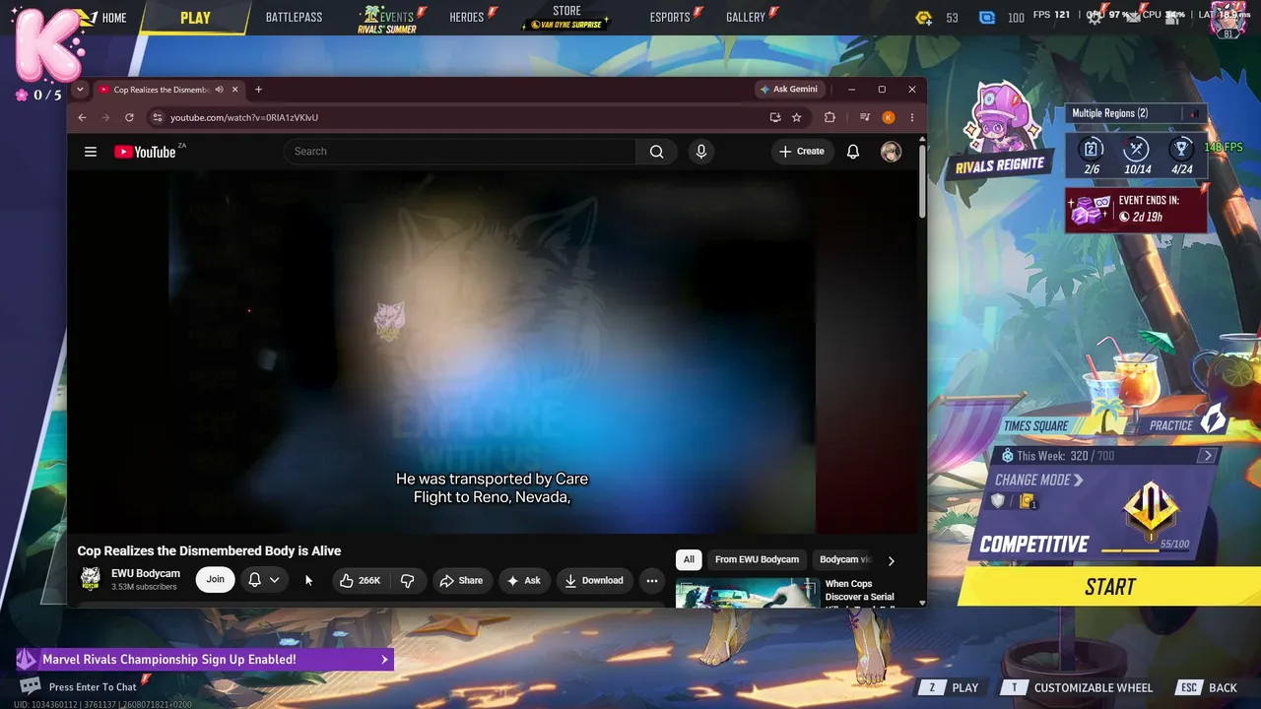Viewport: 1261px width, 709px height.
Task: Click the Chrome address bar URL
Action: point(244,117)
